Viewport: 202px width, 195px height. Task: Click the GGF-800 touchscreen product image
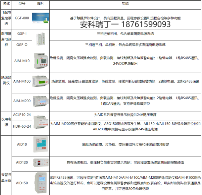click(41, 18)
